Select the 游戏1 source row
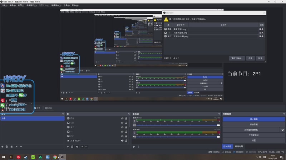 (98, 127)
